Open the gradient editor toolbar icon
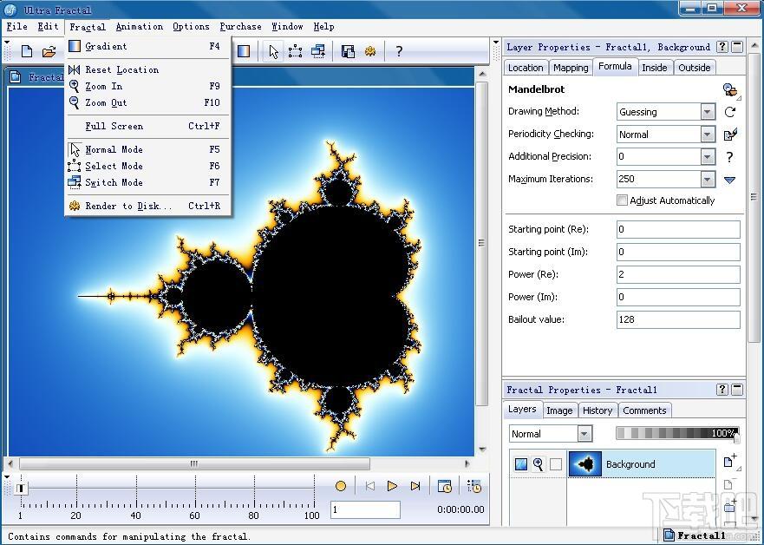The width and height of the screenshot is (764, 545). (244, 50)
